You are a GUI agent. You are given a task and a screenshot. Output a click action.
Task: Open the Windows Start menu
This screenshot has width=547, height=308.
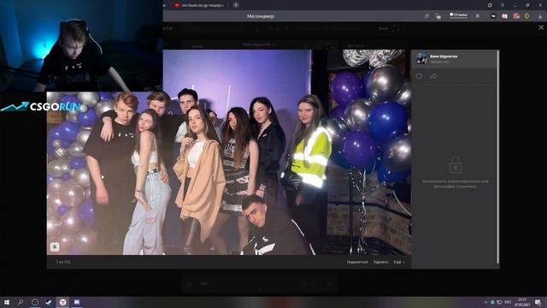pos(6,302)
